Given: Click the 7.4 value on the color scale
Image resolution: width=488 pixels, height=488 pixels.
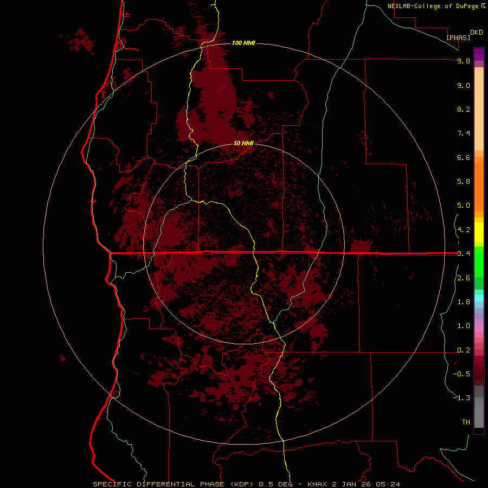Looking at the screenshot, I should click(x=464, y=133).
